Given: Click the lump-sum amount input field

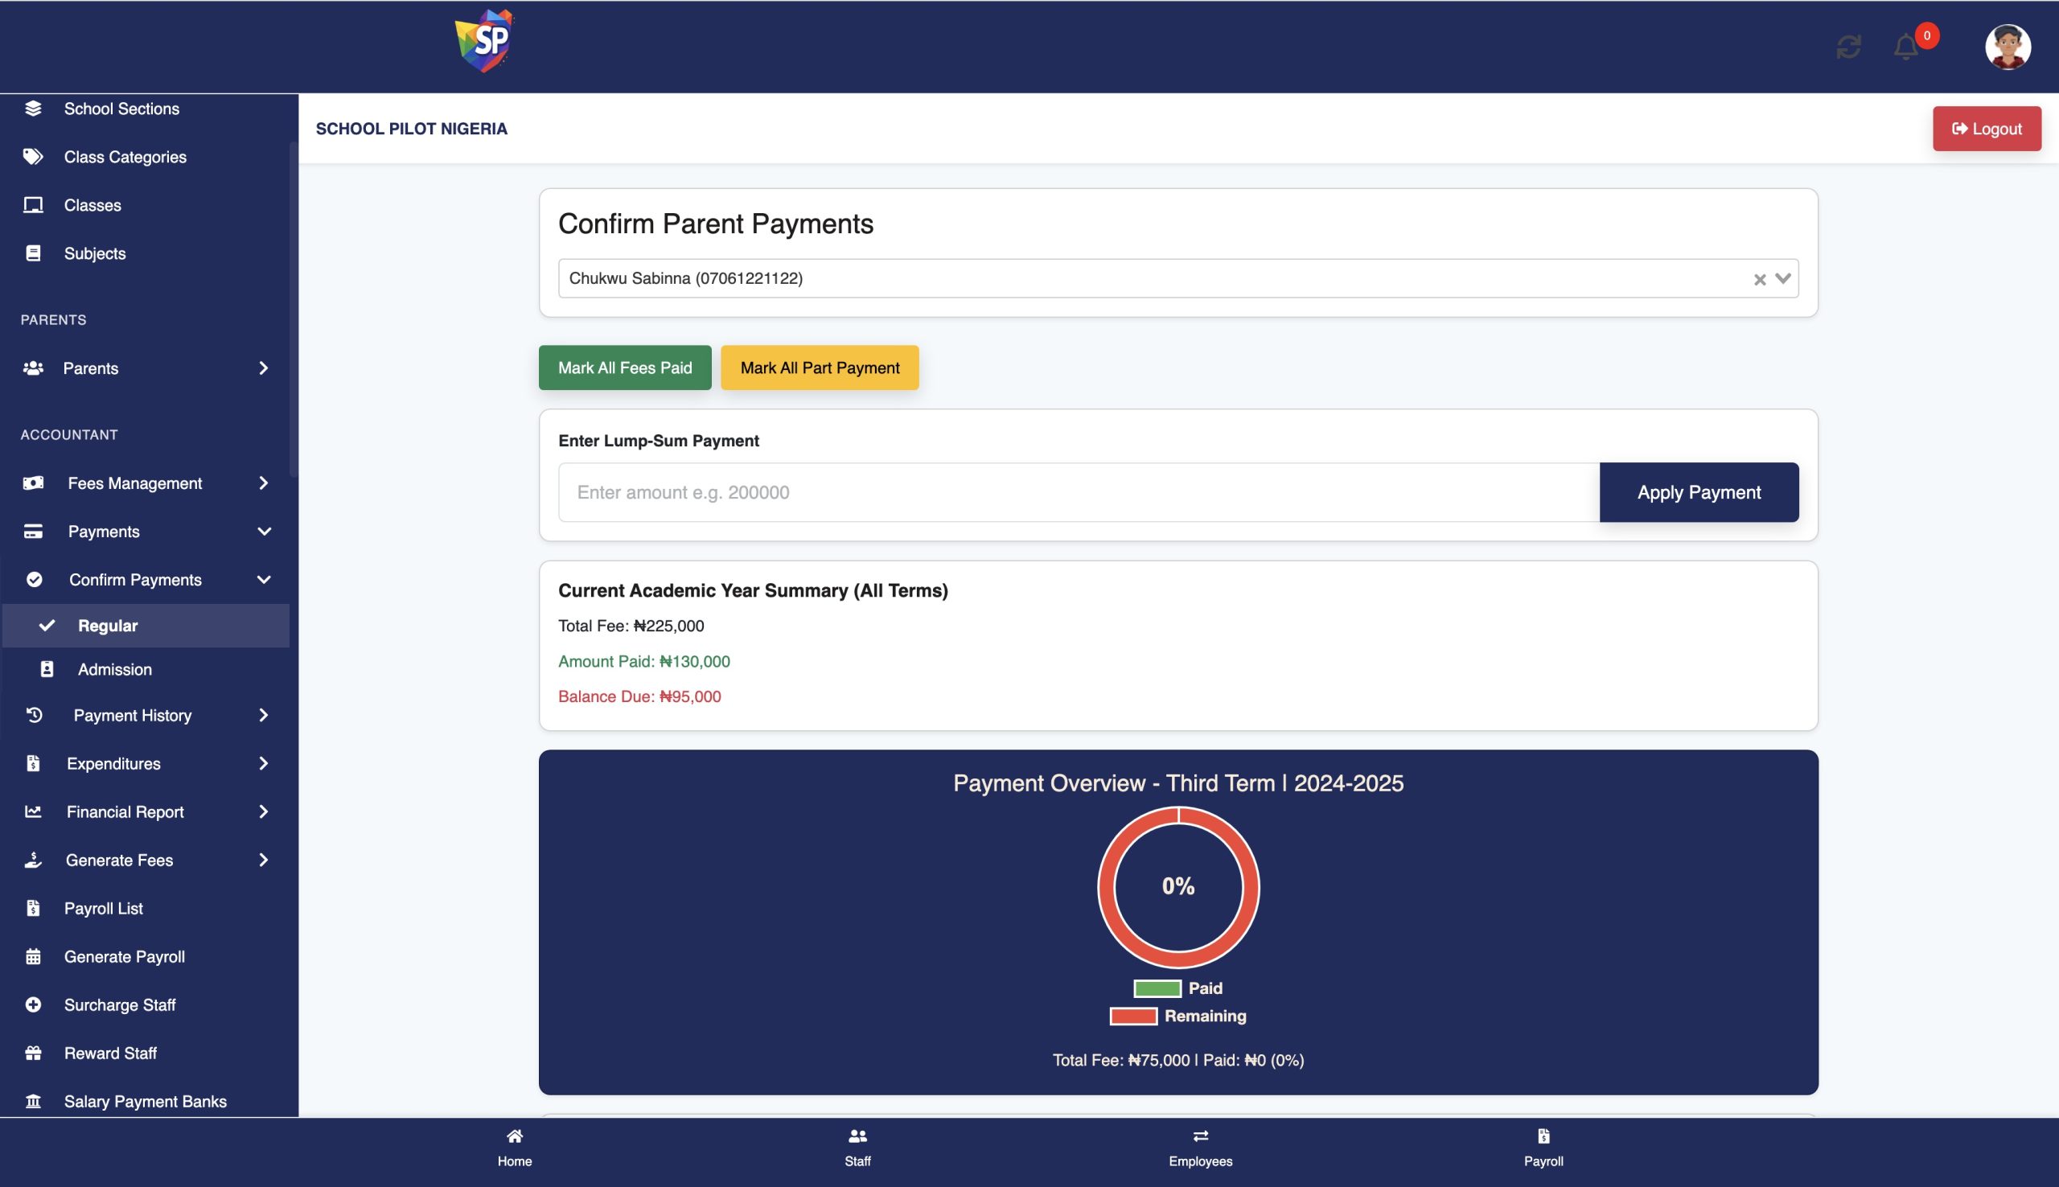Looking at the screenshot, I should point(1078,492).
